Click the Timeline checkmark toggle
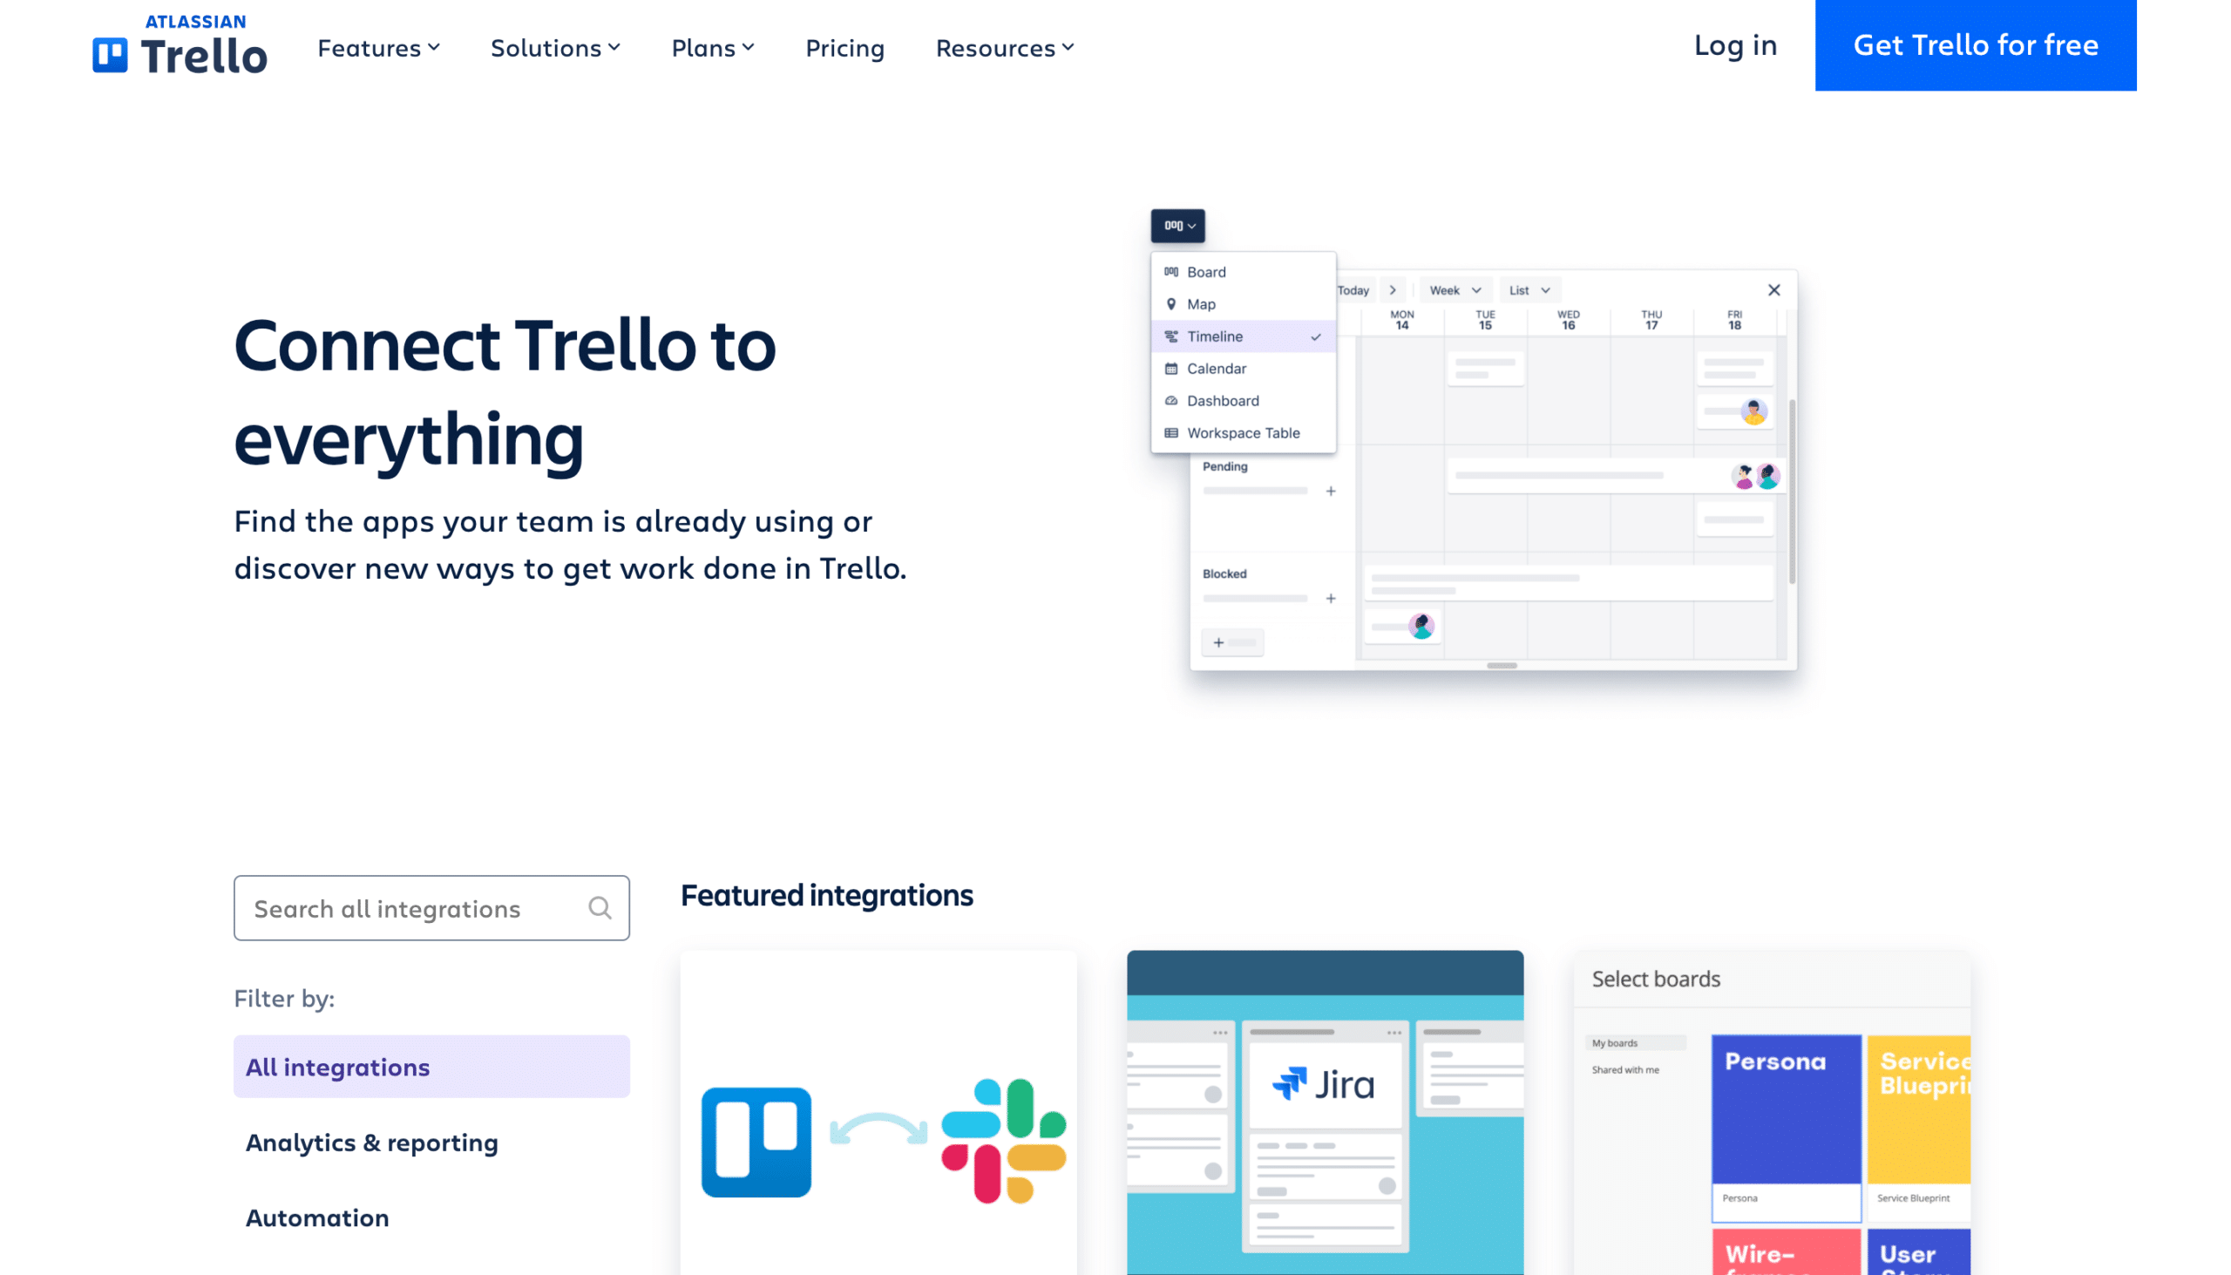The height and width of the screenshot is (1275, 2231). [x=1316, y=337]
